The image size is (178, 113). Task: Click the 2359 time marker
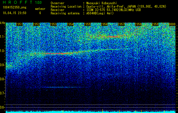pyautogui.click(x=155, y=24)
